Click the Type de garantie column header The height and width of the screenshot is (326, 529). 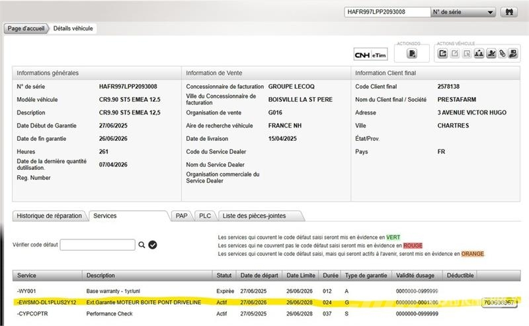tap(366, 275)
